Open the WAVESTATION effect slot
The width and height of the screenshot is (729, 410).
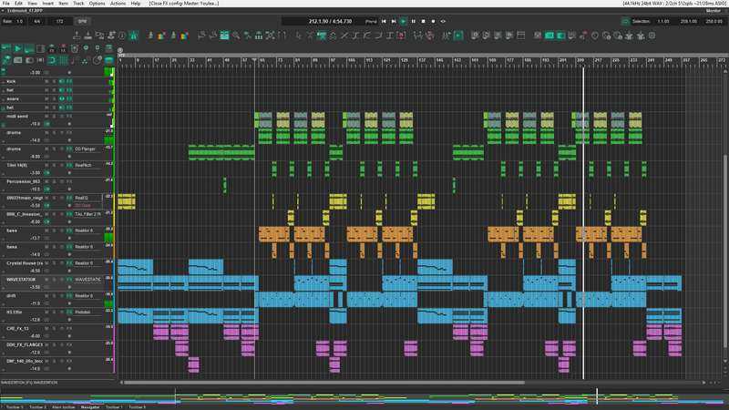click(87, 280)
